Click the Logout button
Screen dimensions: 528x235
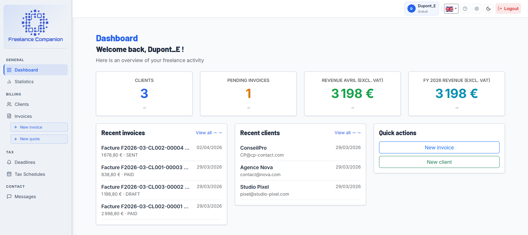point(508,9)
